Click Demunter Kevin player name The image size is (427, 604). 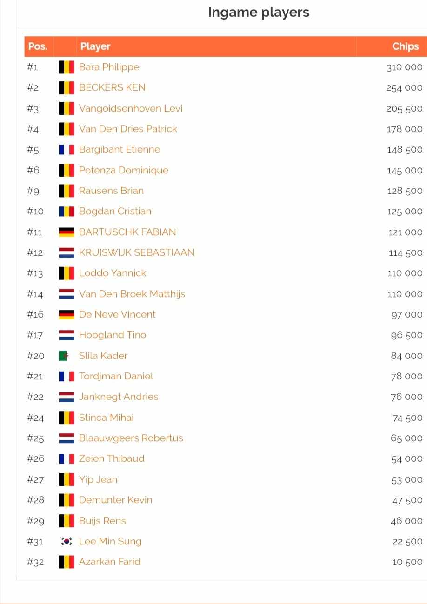coord(116,500)
